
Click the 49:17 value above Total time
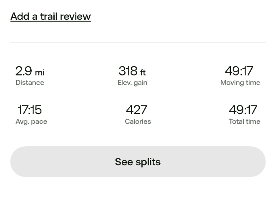click(243, 110)
